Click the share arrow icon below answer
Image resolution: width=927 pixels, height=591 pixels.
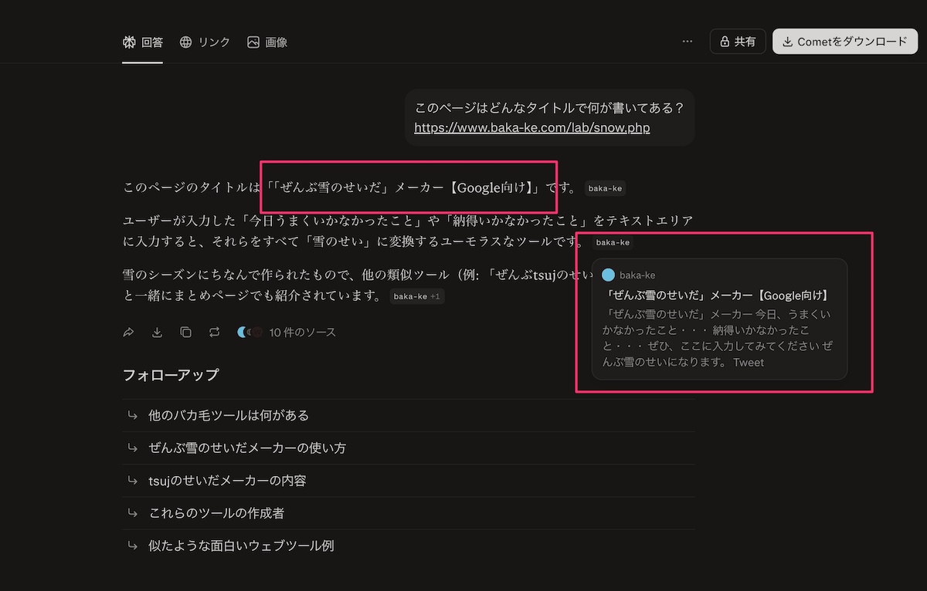[129, 333]
